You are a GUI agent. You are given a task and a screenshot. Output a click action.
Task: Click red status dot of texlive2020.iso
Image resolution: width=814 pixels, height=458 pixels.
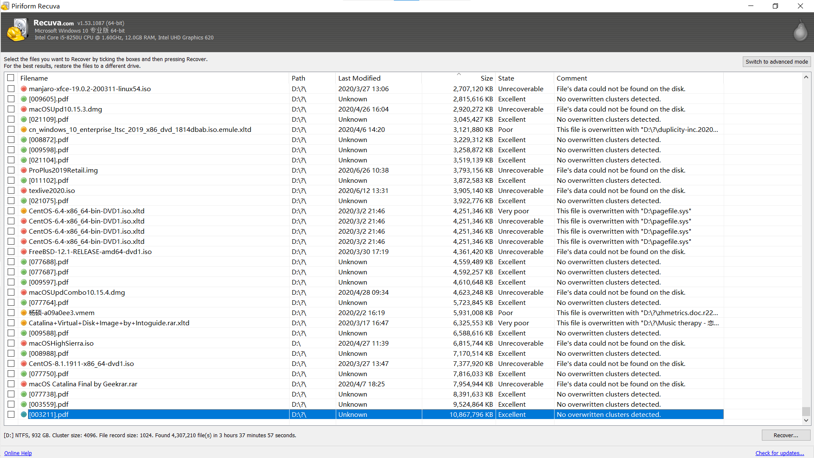24,190
